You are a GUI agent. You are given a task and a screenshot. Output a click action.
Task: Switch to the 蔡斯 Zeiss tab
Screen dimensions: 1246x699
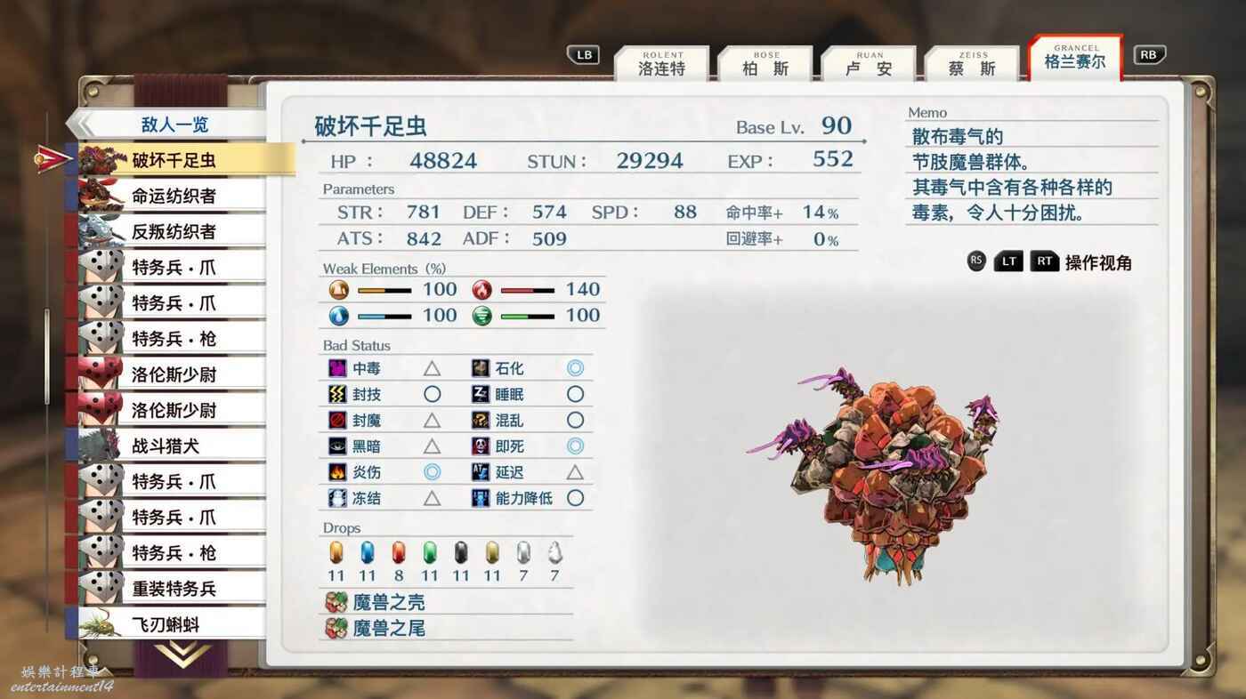(x=972, y=64)
